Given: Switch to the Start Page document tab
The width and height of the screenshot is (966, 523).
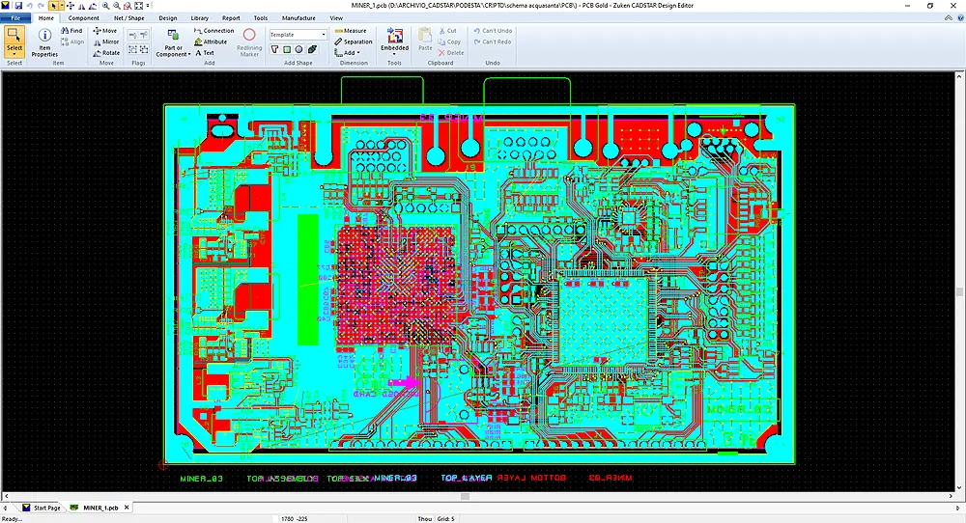Looking at the screenshot, I should (x=42, y=508).
